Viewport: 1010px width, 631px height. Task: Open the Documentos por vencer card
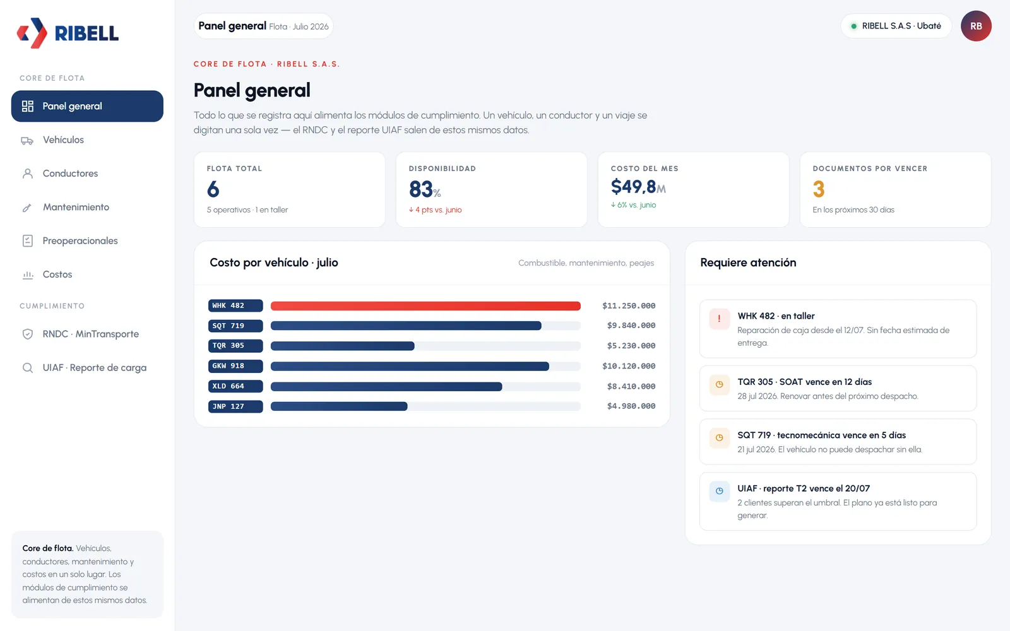coord(896,189)
